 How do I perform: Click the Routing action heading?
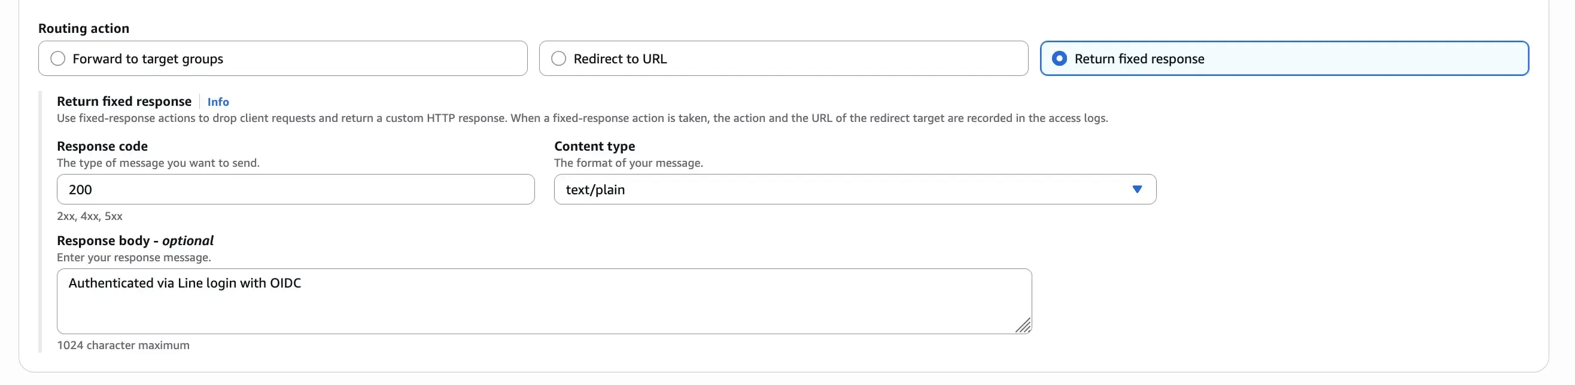[84, 28]
